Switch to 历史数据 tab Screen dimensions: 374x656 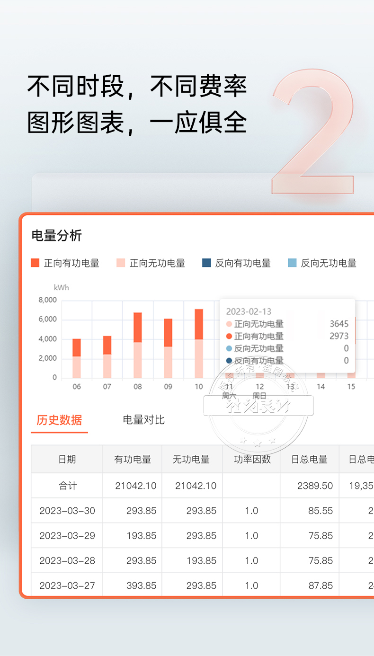pyautogui.click(x=59, y=420)
